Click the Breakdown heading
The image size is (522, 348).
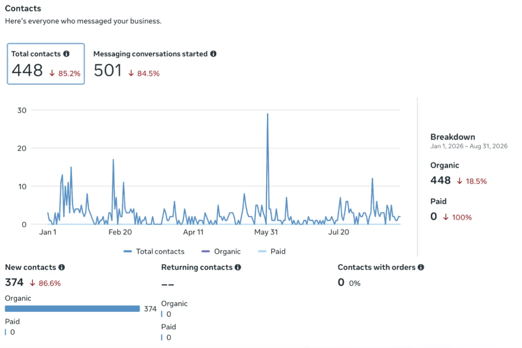(453, 137)
